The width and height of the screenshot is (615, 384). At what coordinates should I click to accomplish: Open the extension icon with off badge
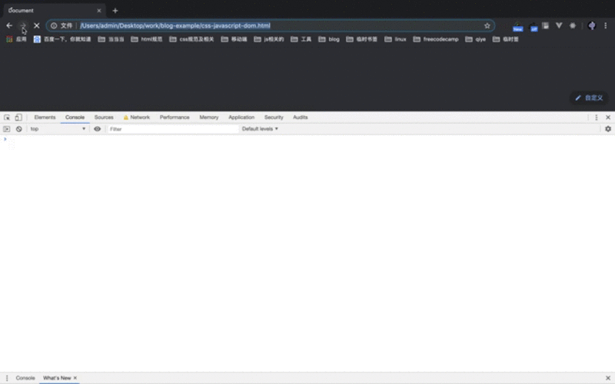coord(534,26)
